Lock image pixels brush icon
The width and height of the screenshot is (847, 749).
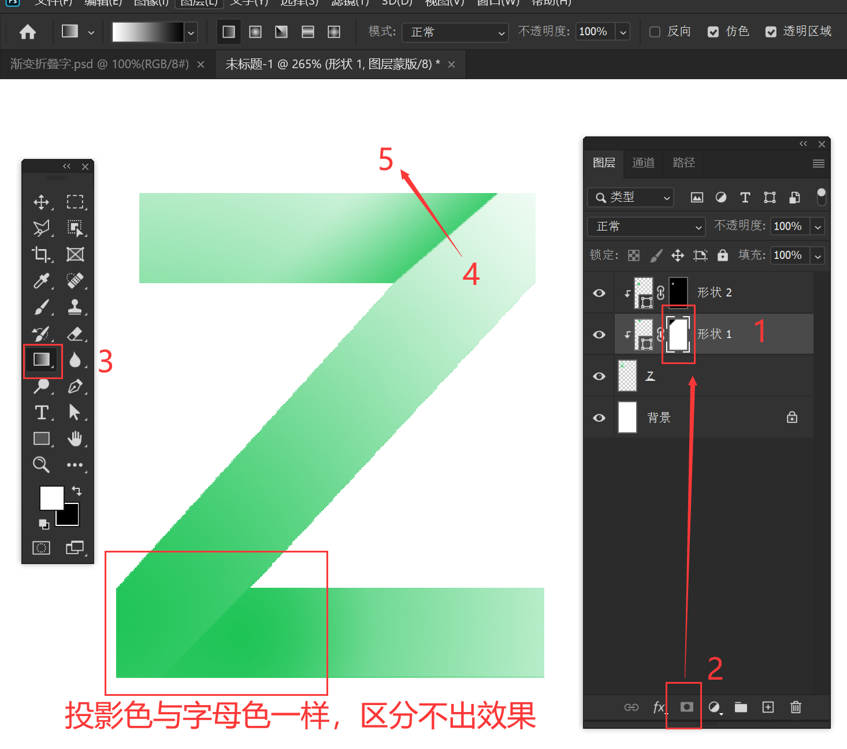656,255
